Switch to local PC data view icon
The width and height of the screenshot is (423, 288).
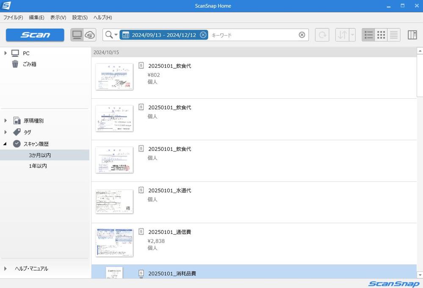pyautogui.click(x=77, y=35)
